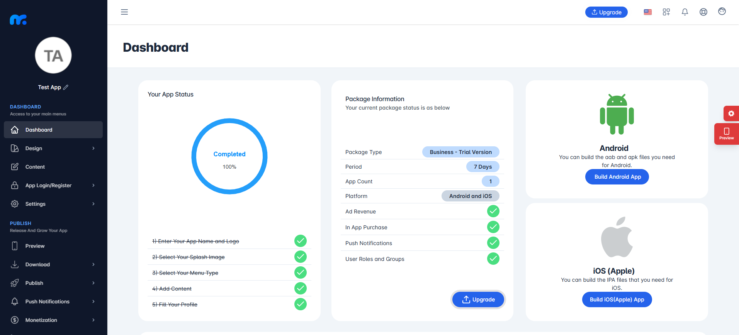Open the user profile avatar icon
This screenshot has height=335, width=739.
[x=722, y=12]
